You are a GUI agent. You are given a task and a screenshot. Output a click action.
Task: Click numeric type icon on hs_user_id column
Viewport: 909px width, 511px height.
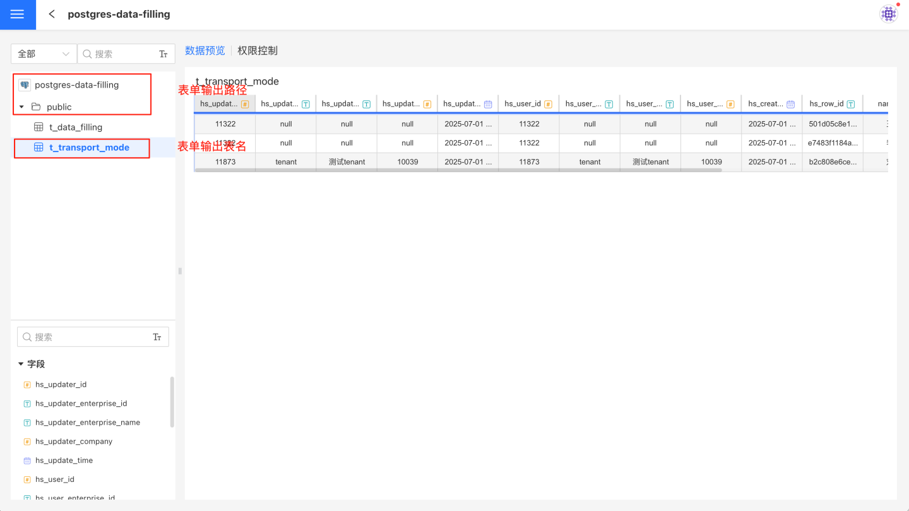(548, 104)
